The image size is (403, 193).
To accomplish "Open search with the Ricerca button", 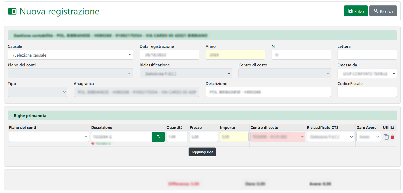I will coord(383,11).
